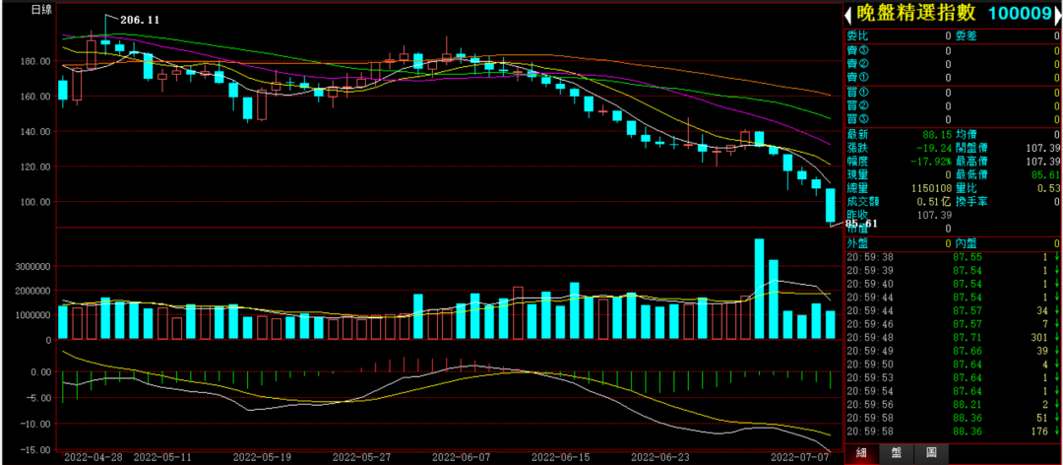Click the 賣① order row
Screen dimensions: 1063x465
coord(953,78)
